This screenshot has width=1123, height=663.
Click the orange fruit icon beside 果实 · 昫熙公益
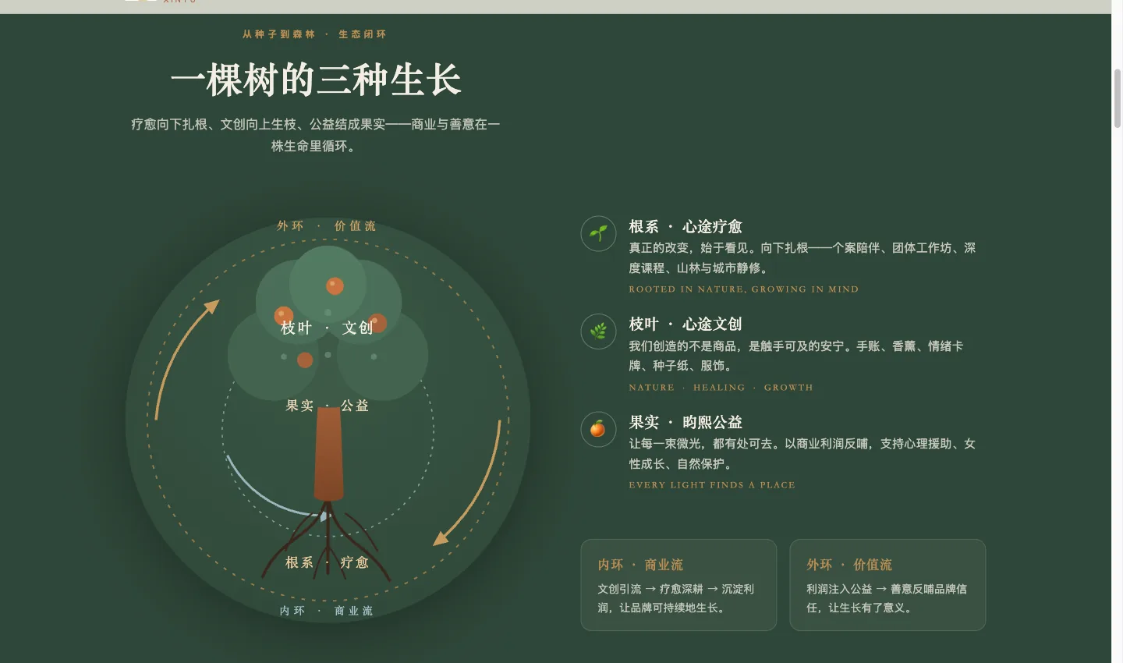(598, 429)
